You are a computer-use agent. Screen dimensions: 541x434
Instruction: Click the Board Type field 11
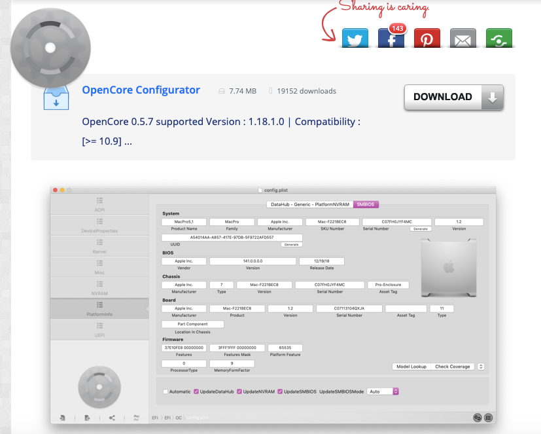pyautogui.click(x=442, y=308)
